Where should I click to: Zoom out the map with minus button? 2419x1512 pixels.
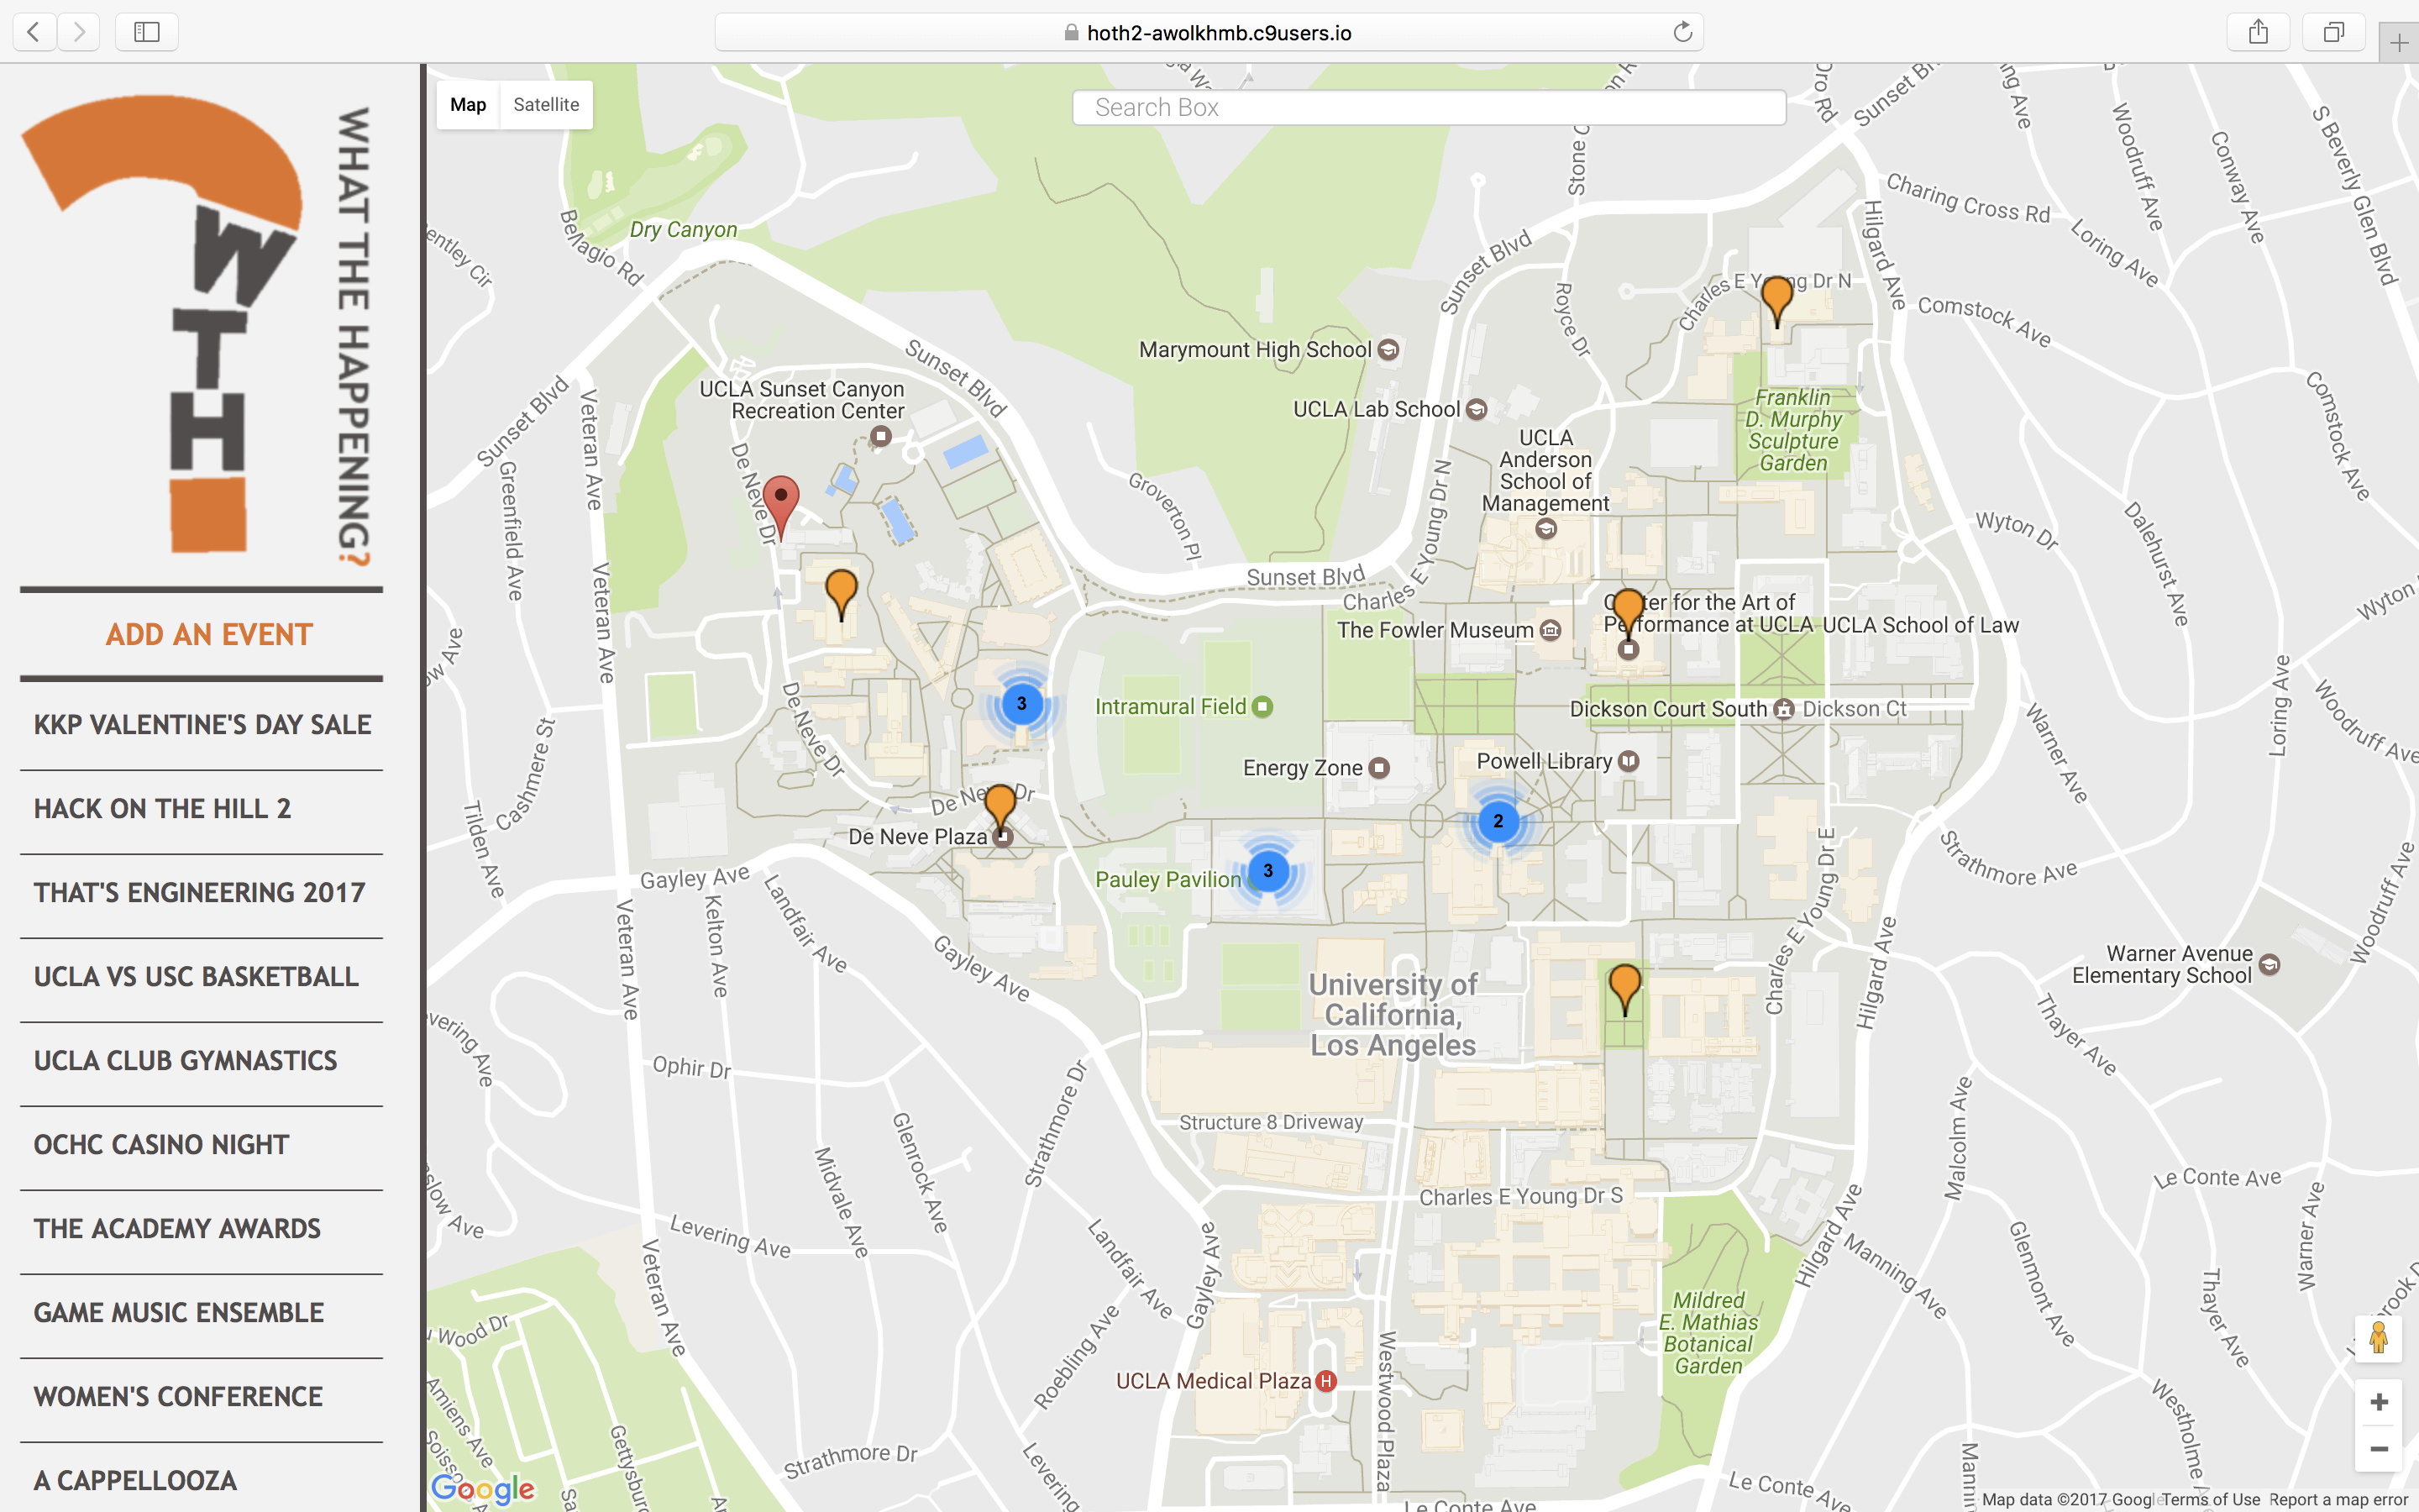2378,1449
